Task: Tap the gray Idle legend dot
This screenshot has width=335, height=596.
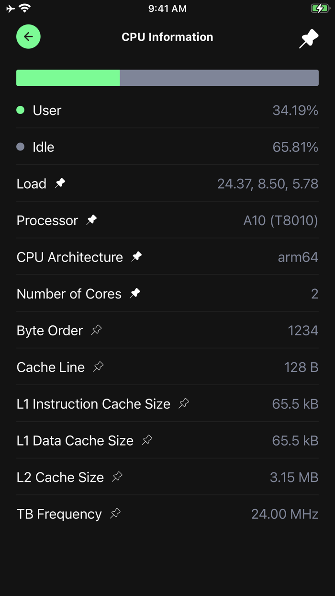Action: 21,147
